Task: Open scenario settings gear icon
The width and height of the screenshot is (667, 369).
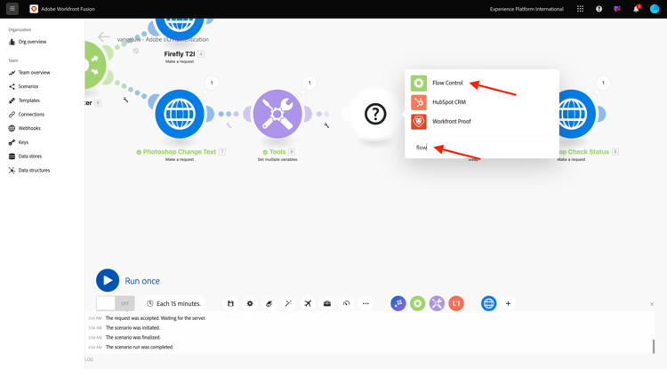Action: [250, 303]
